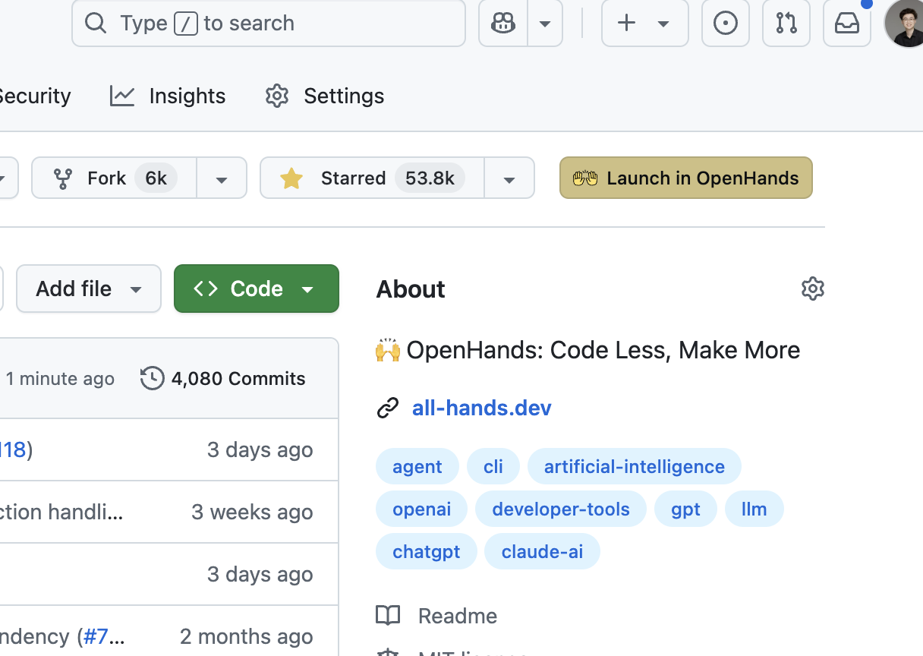Open the notifications inbox icon
Screen dimensions: 923x656
[x=846, y=23]
